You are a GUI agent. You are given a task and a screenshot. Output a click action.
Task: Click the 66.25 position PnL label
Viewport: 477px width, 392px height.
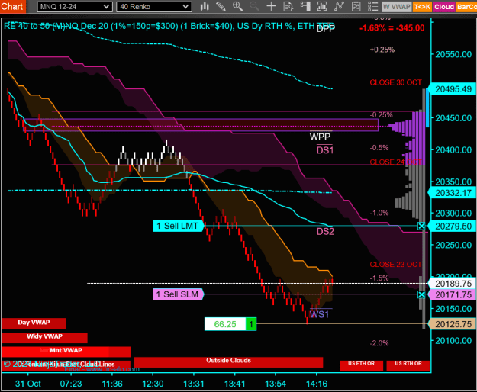point(225,324)
